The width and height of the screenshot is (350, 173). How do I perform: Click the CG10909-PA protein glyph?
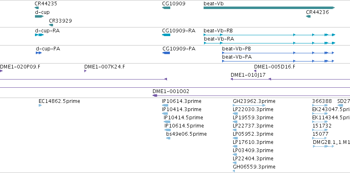coord(166,53)
